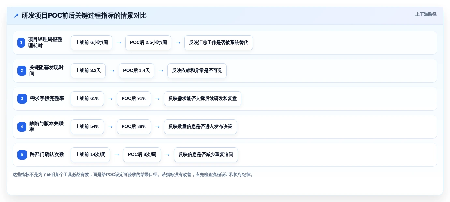Click the arrow after POC后 2.5小时/周
Viewport: 450px width, 202px height.
click(178, 43)
